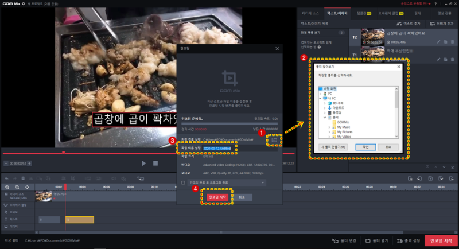This screenshot has width=459, height=249.
Task: Expand the 3D 개체 folder node
Action: (325, 103)
